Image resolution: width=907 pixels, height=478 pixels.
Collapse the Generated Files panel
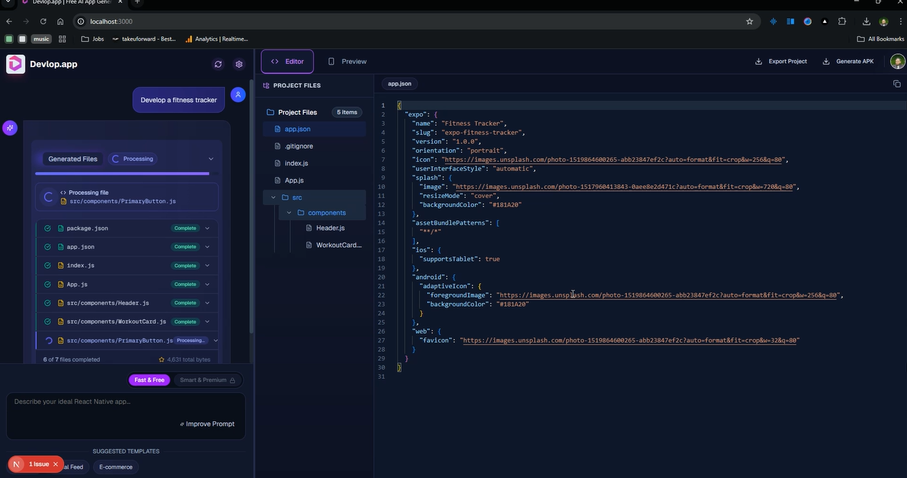(210, 159)
